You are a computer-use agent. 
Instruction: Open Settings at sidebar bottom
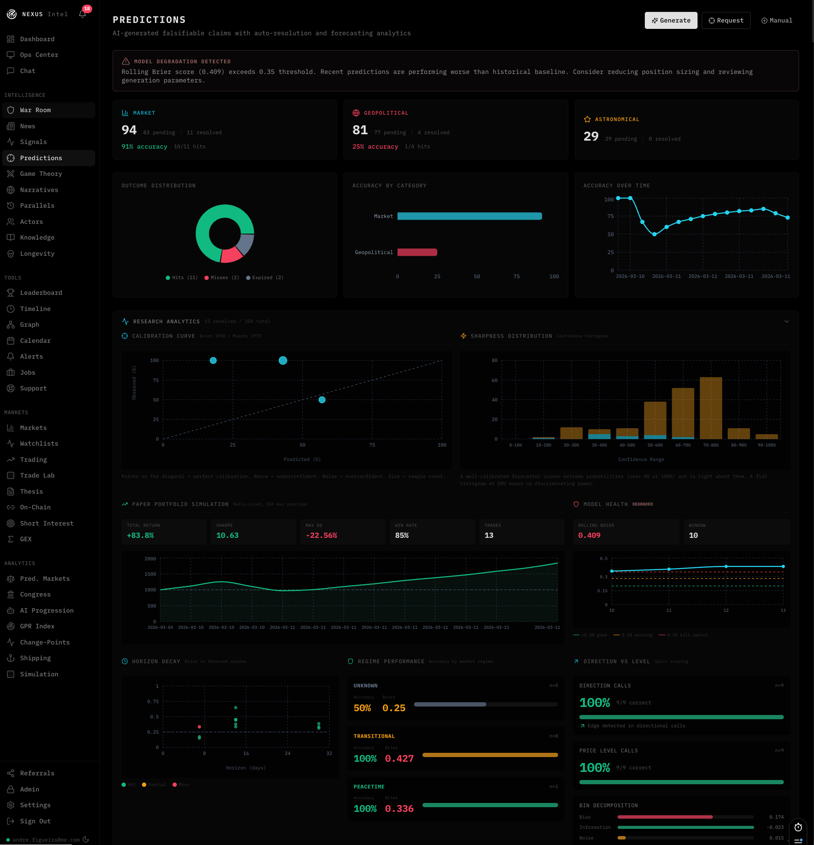click(x=49, y=805)
